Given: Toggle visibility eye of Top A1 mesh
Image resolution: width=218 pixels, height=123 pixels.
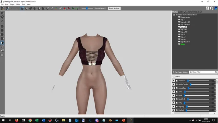Looking at the screenshot, I should [179, 20].
